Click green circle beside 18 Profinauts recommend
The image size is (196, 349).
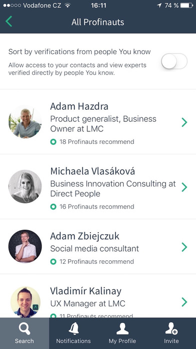tap(53, 142)
